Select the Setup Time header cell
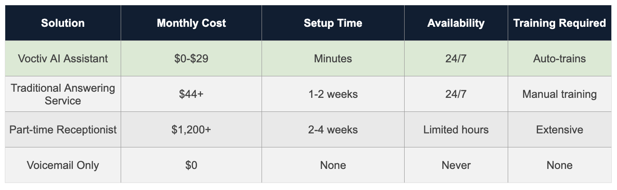The width and height of the screenshot is (617, 190). pyautogui.click(x=333, y=23)
